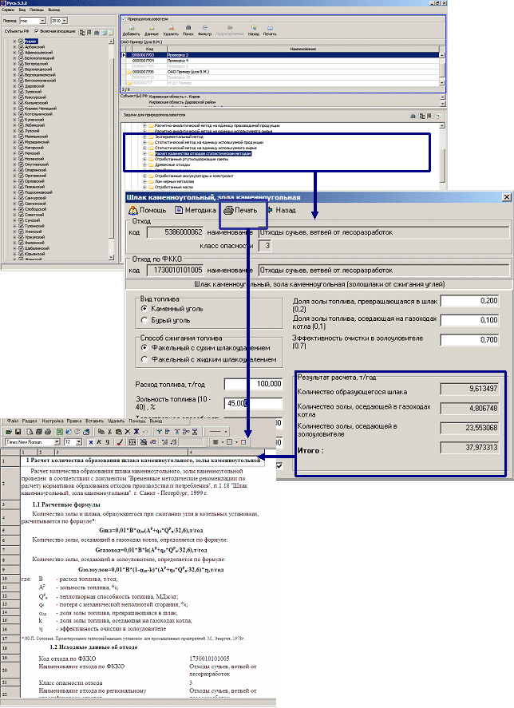This screenshot has height=708, width=514.
Task: Click the Печать button in the slag form
Action: pos(241,211)
